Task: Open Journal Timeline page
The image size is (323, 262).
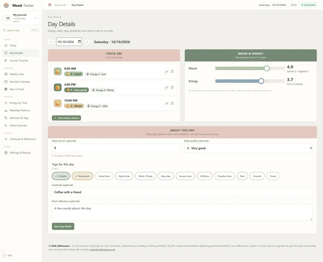Action: [21, 60]
